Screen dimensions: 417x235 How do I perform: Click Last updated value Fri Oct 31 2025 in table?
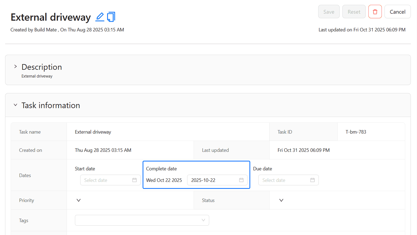point(304,150)
